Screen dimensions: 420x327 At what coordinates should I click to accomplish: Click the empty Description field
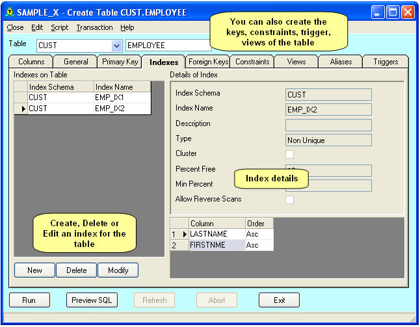coord(328,125)
